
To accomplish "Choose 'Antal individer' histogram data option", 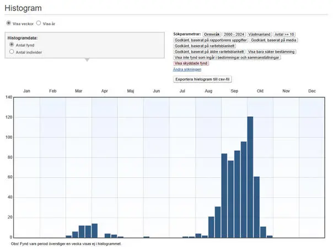I will pos(12,52).
